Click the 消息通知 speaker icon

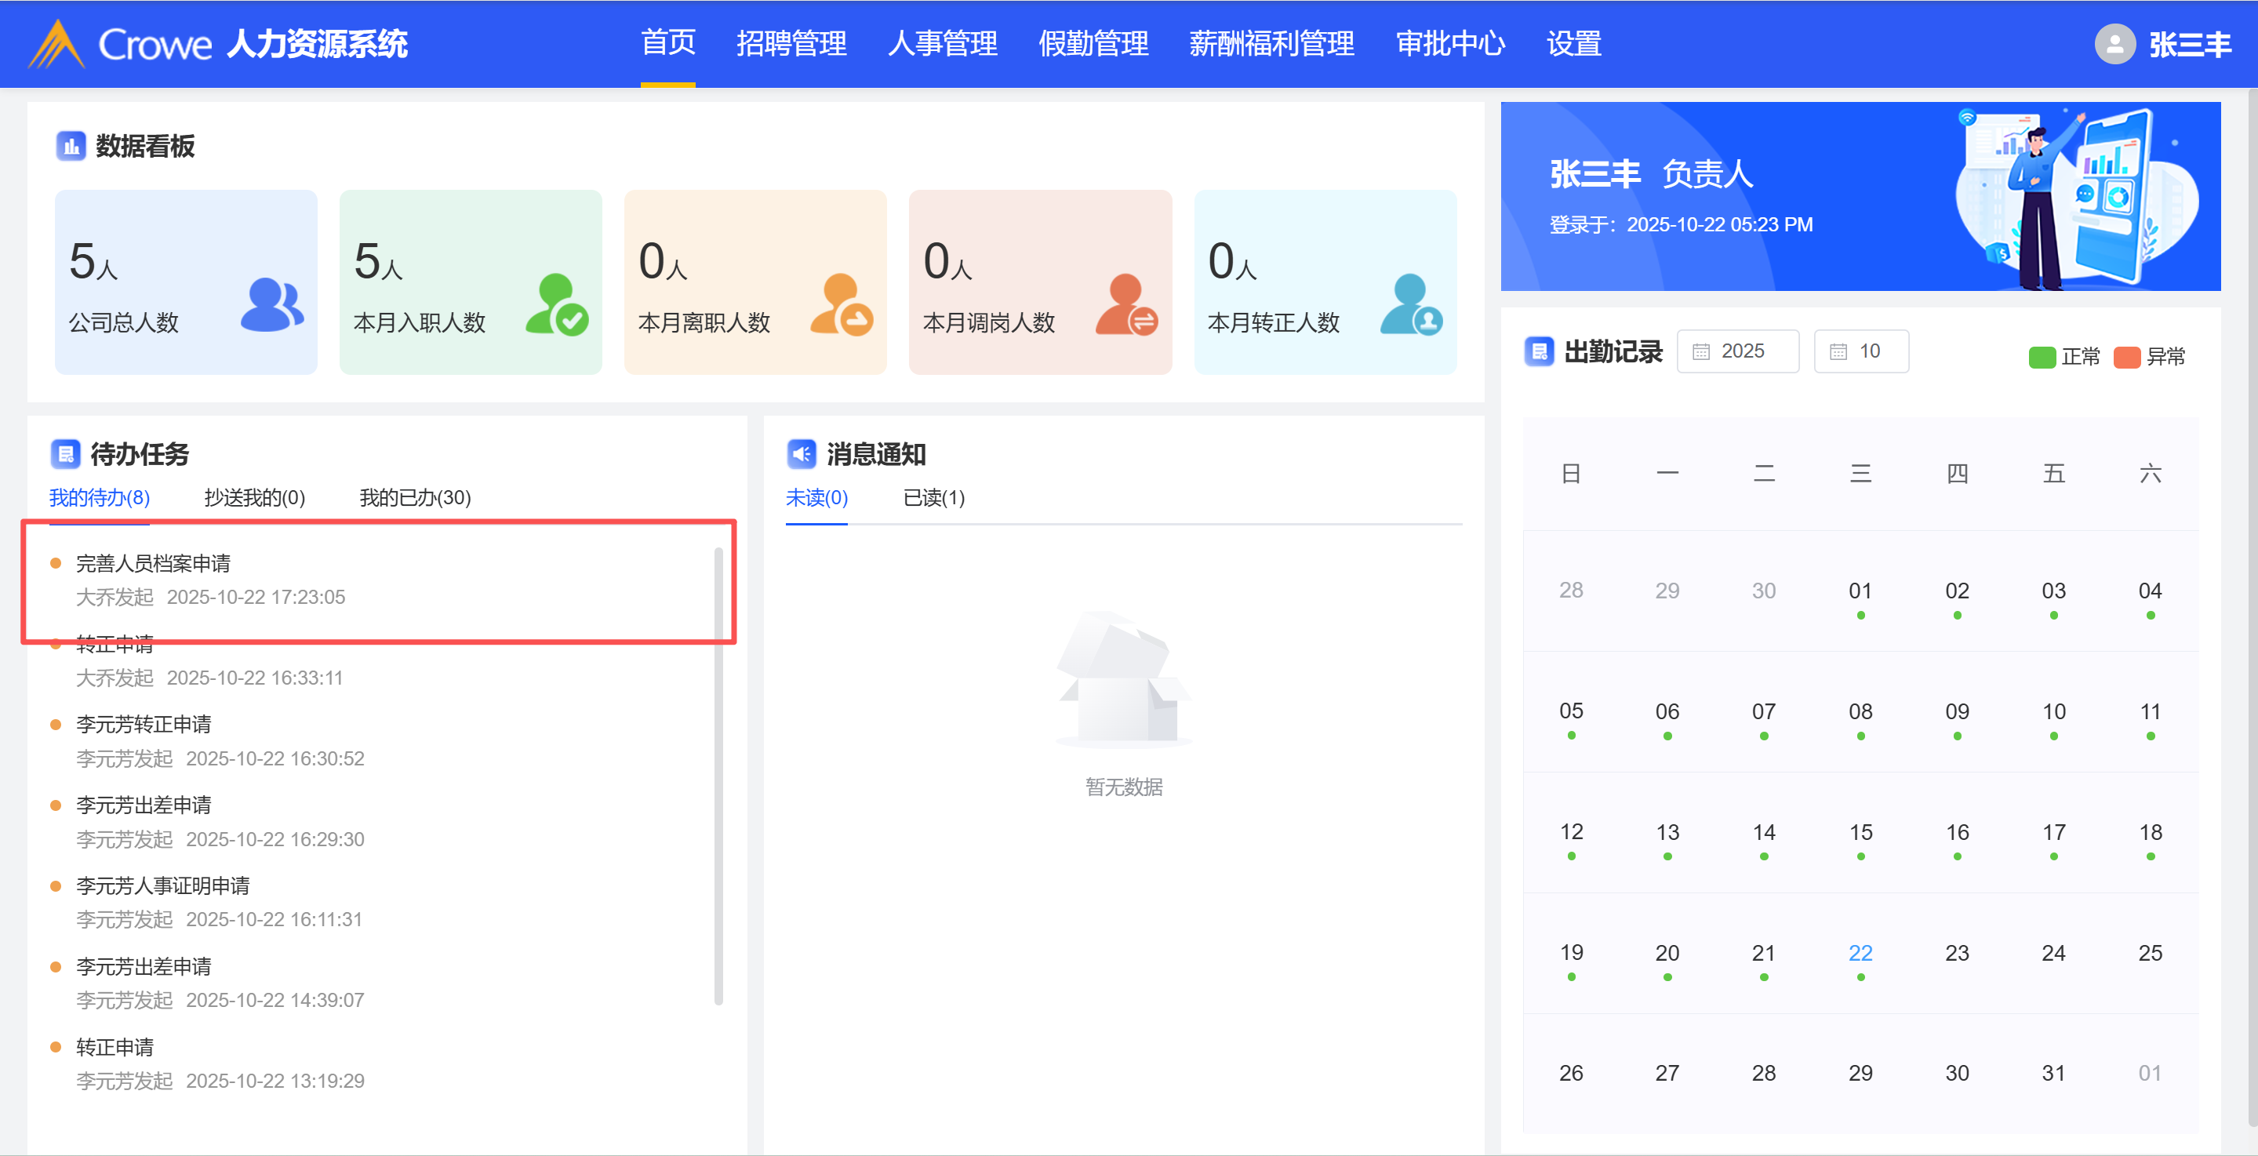click(x=802, y=454)
